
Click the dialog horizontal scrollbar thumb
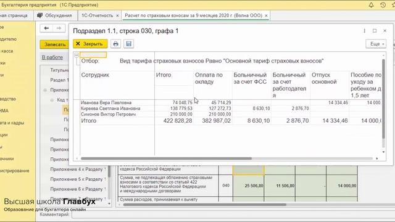(166, 158)
